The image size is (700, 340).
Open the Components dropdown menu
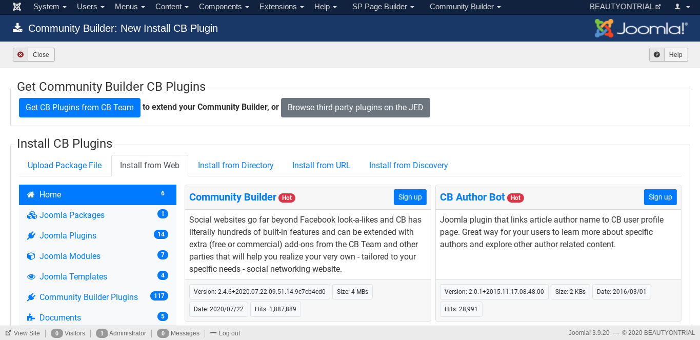[x=224, y=7]
